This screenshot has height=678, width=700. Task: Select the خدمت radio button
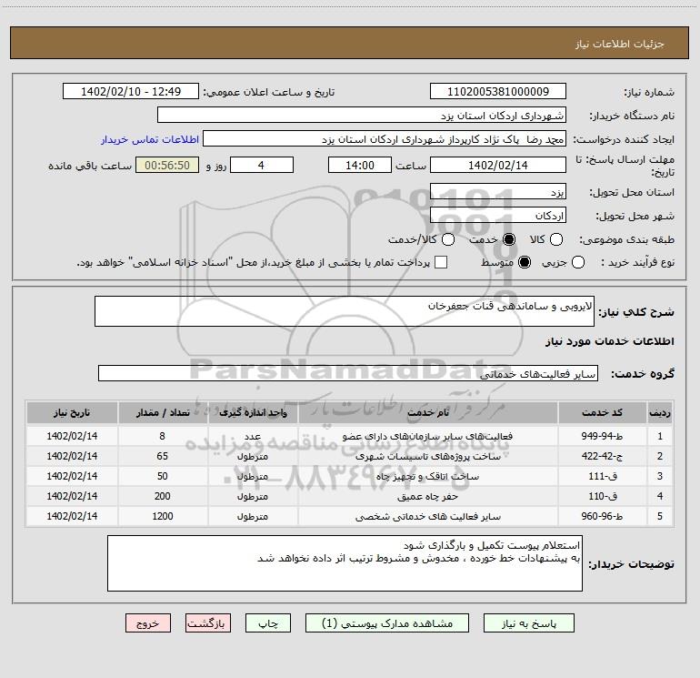point(509,239)
